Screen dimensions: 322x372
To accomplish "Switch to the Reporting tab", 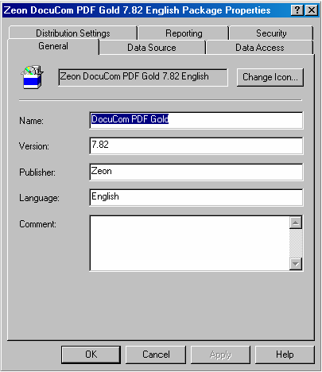I will point(184,33).
